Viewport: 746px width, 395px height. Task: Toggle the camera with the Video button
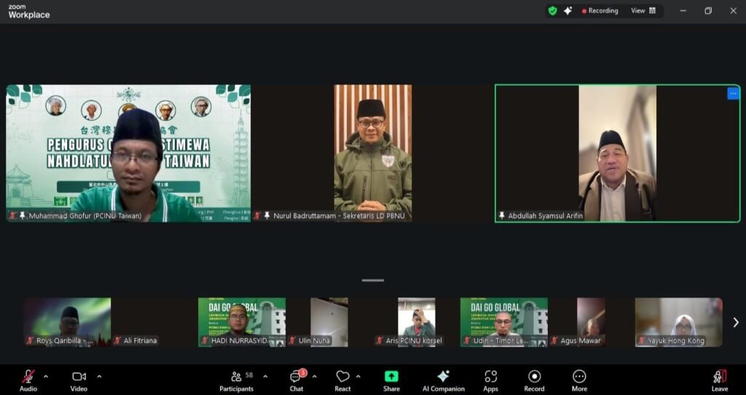pyautogui.click(x=79, y=380)
